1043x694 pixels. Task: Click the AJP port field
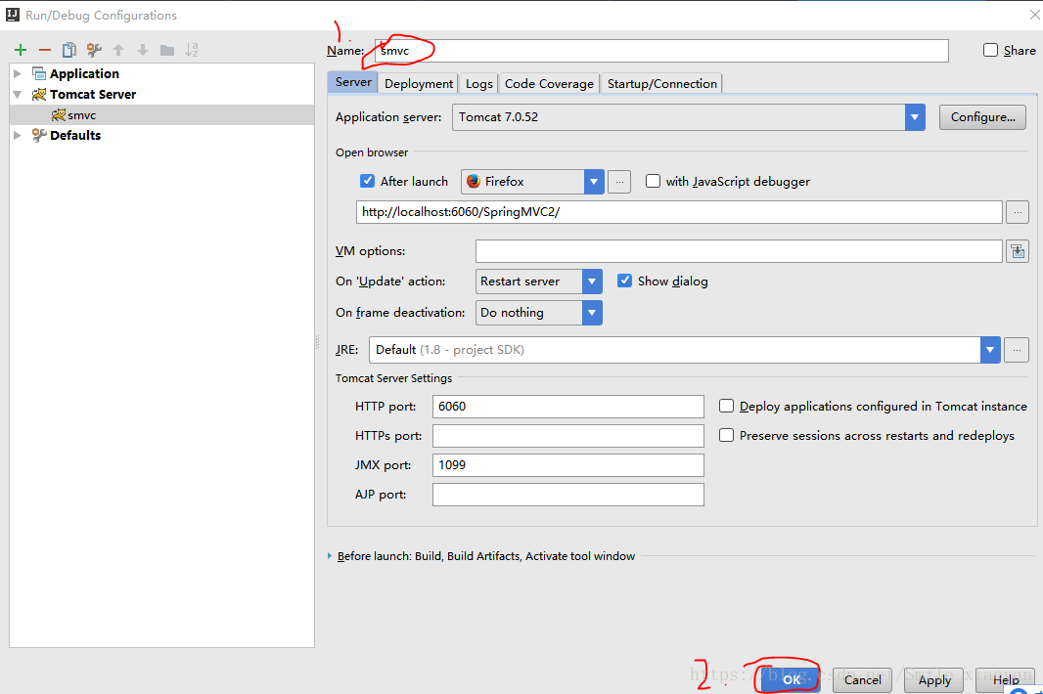click(568, 494)
